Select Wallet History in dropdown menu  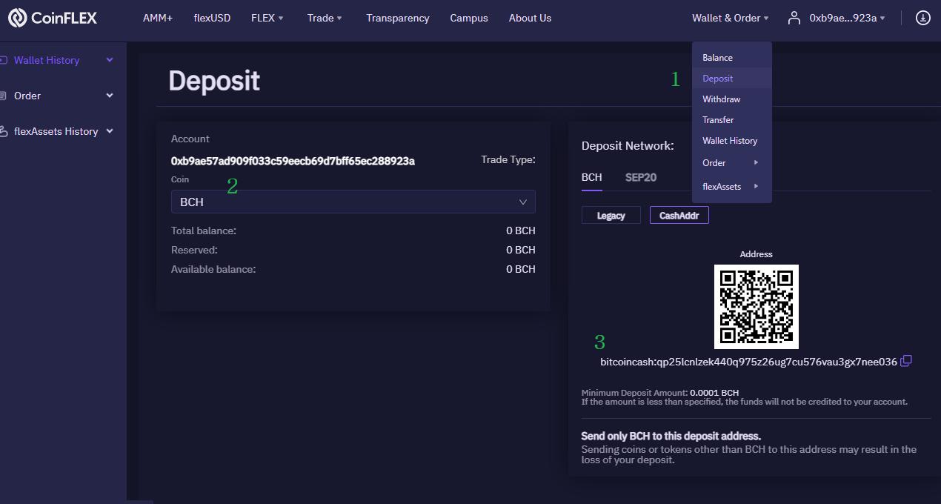click(x=732, y=141)
